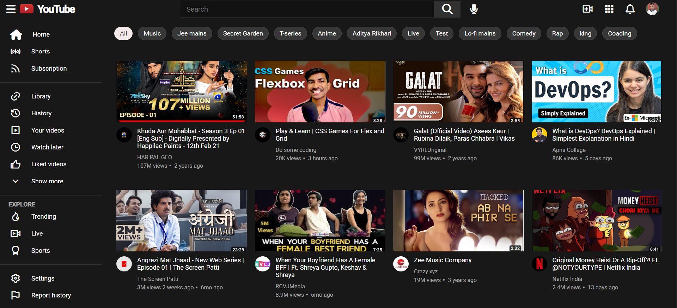Open the YouTube apps grid icon
Viewport: 677px width, 308px height.
click(609, 9)
